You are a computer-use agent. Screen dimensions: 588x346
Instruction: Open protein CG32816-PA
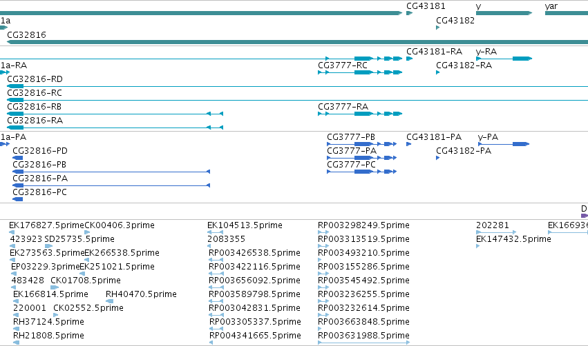coord(40,179)
